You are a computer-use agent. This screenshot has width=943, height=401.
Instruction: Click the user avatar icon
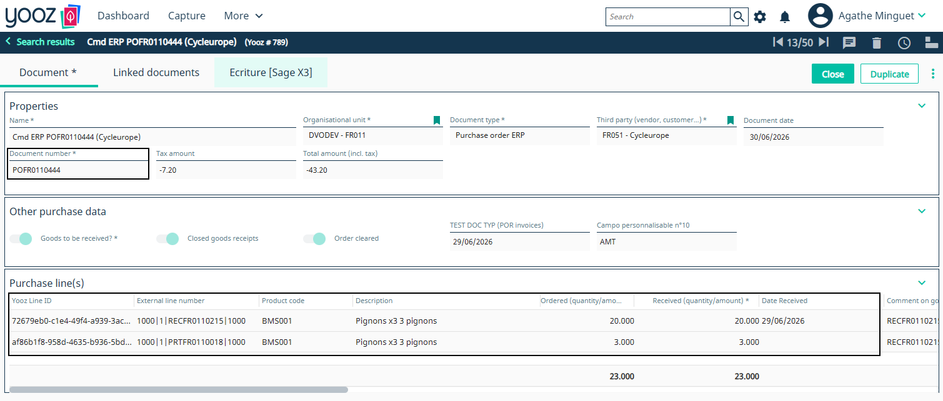coord(820,16)
